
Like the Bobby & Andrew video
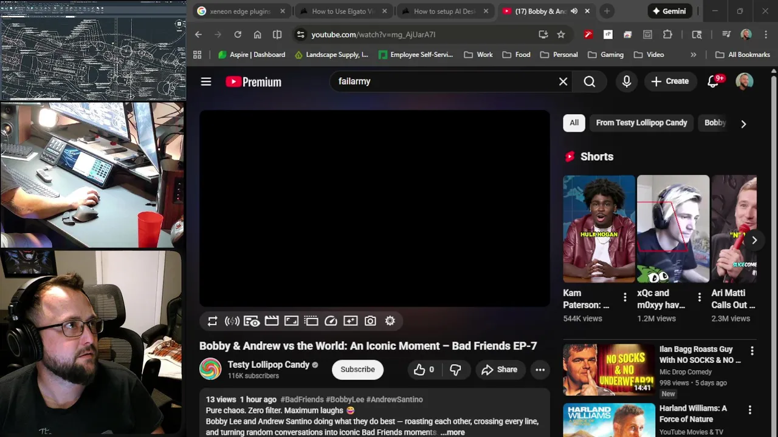[424, 370]
